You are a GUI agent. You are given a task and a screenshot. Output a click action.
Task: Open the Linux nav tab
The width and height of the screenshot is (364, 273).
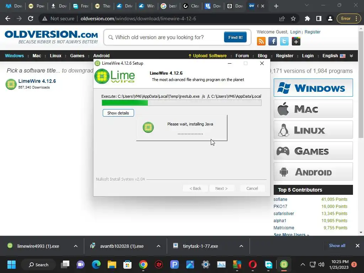tap(55, 56)
